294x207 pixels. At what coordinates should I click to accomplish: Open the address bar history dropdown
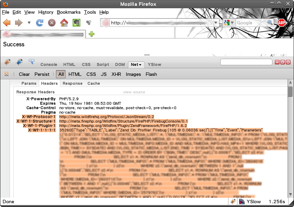(x=216, y=23)
